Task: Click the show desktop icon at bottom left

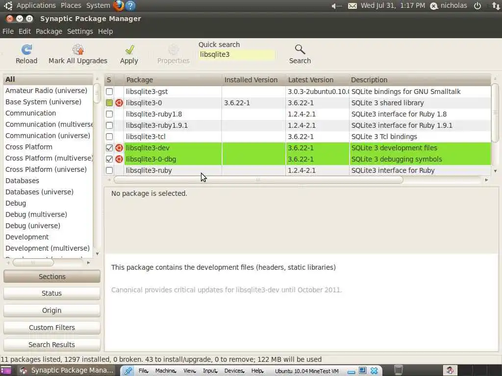Action: pyautogui.click(x=6, y=371)
